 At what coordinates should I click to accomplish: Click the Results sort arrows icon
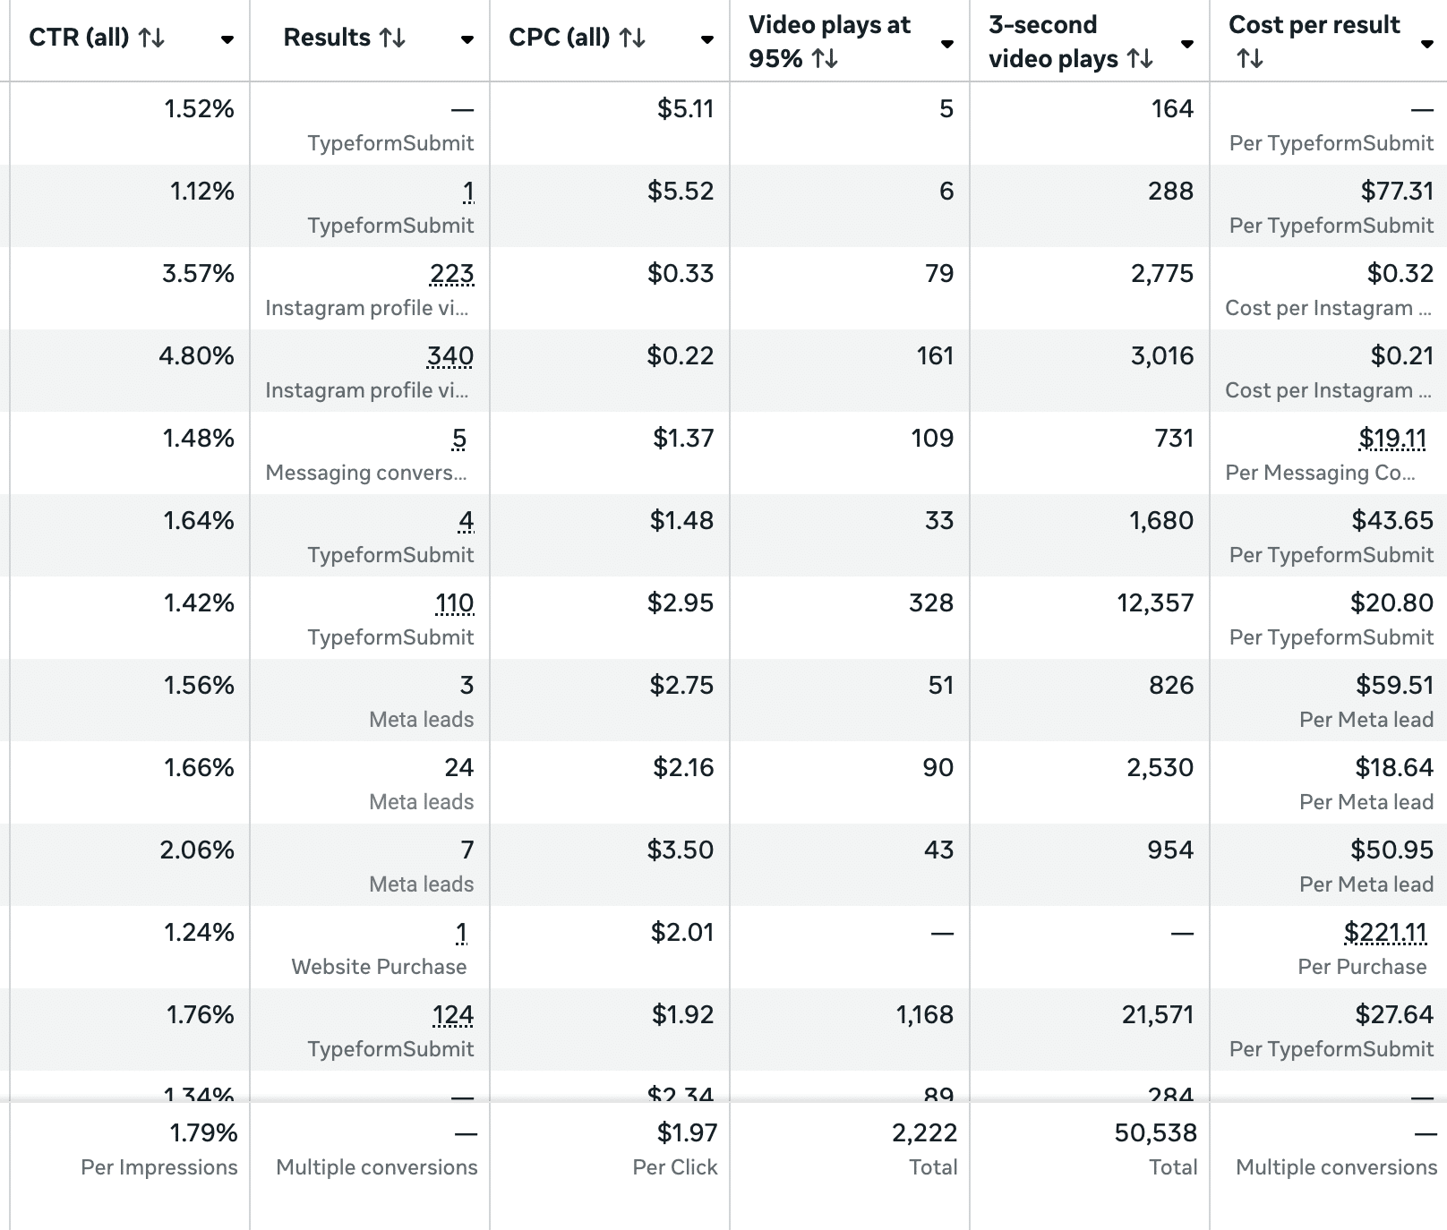click(x=392, y=38)
